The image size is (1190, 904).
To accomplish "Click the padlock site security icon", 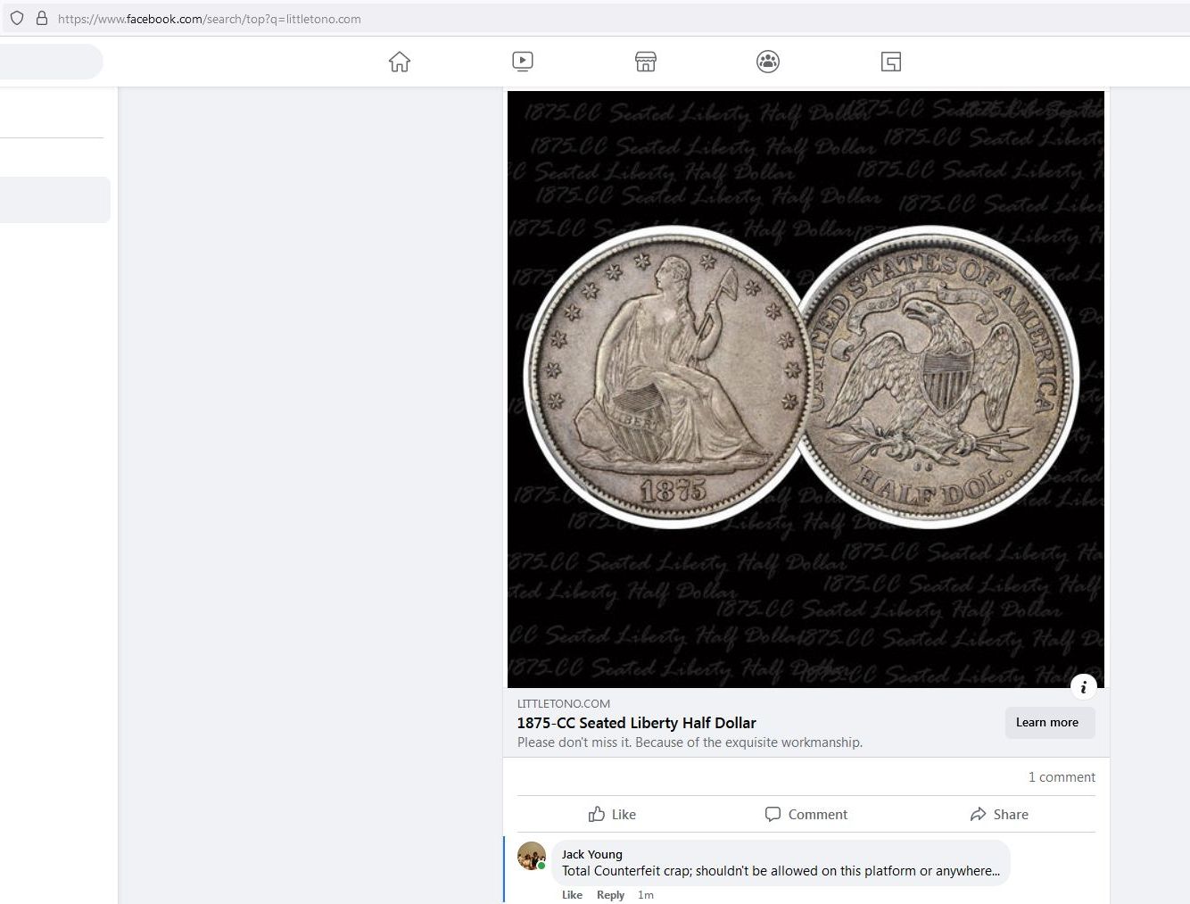I will pos(41,18).
